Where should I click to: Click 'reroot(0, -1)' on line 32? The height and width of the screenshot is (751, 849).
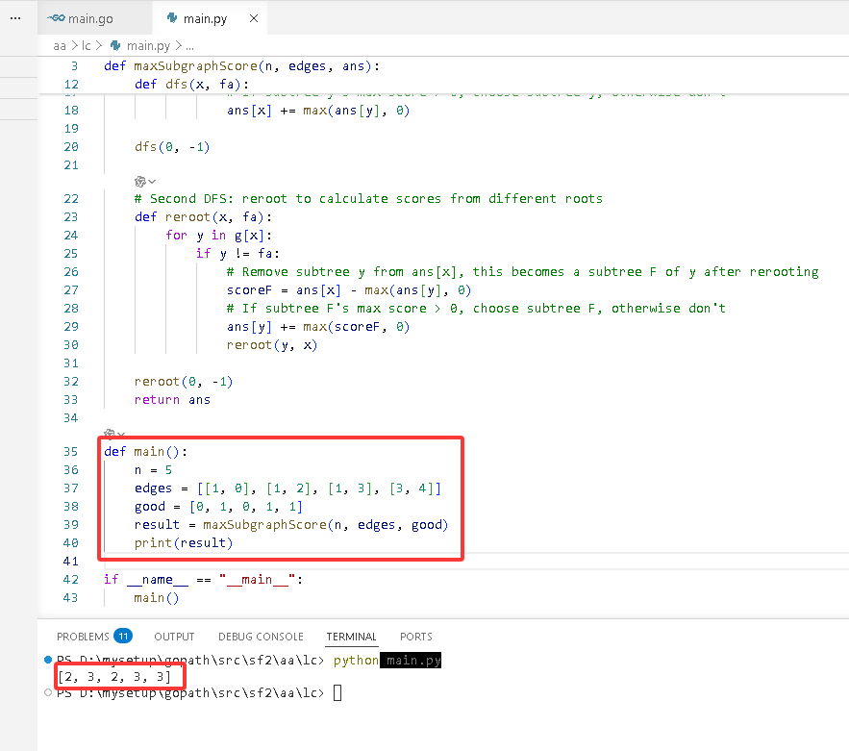(184, 382)
